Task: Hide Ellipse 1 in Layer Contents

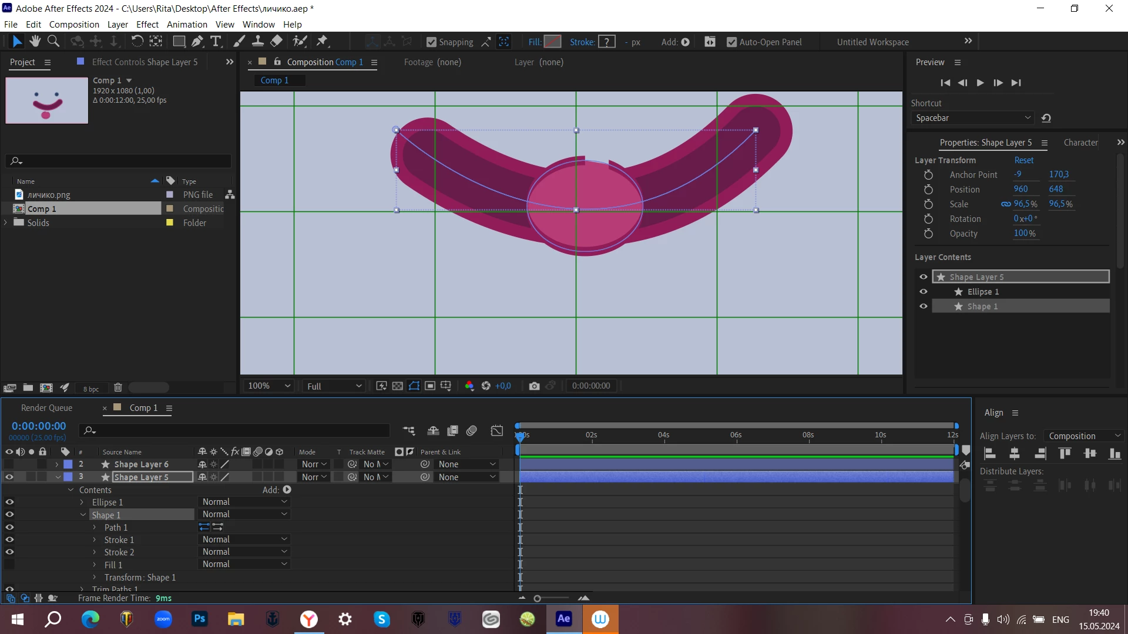Action: [924, 292]
